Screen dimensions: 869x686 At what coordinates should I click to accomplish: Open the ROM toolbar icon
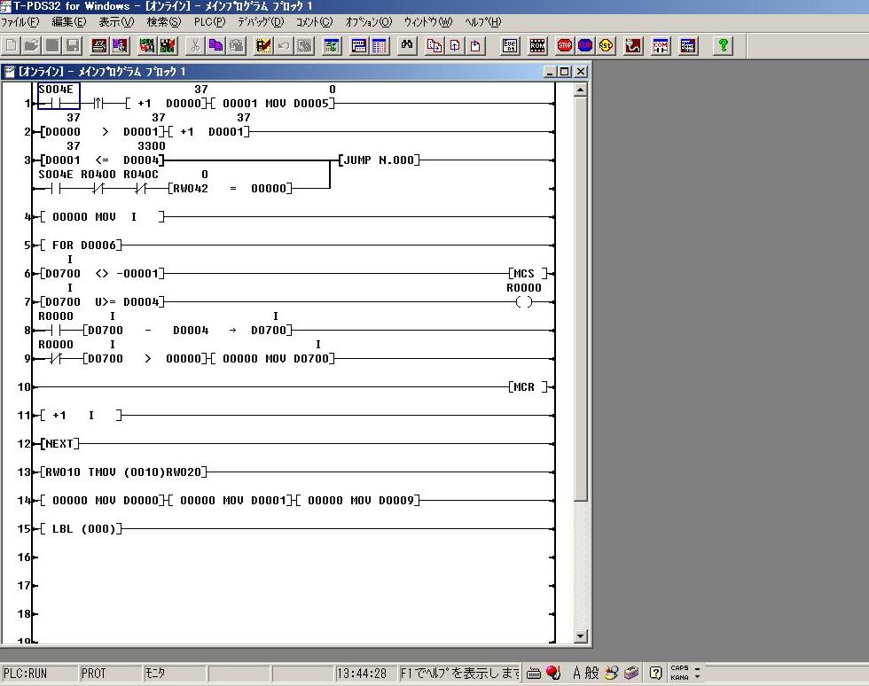click(537, 45)
